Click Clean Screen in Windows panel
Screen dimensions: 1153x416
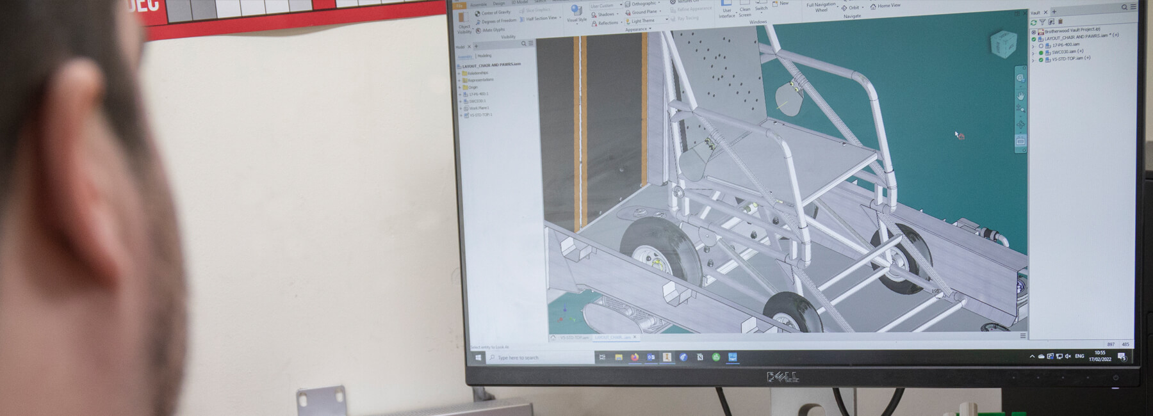tap(745, 9)
